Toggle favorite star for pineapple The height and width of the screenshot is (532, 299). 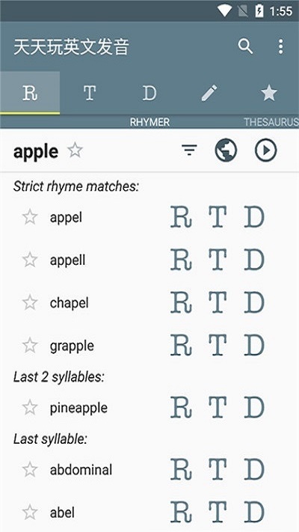[30, 408]
